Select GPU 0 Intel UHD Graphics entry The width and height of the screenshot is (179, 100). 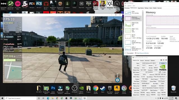(x=133, y=42)
